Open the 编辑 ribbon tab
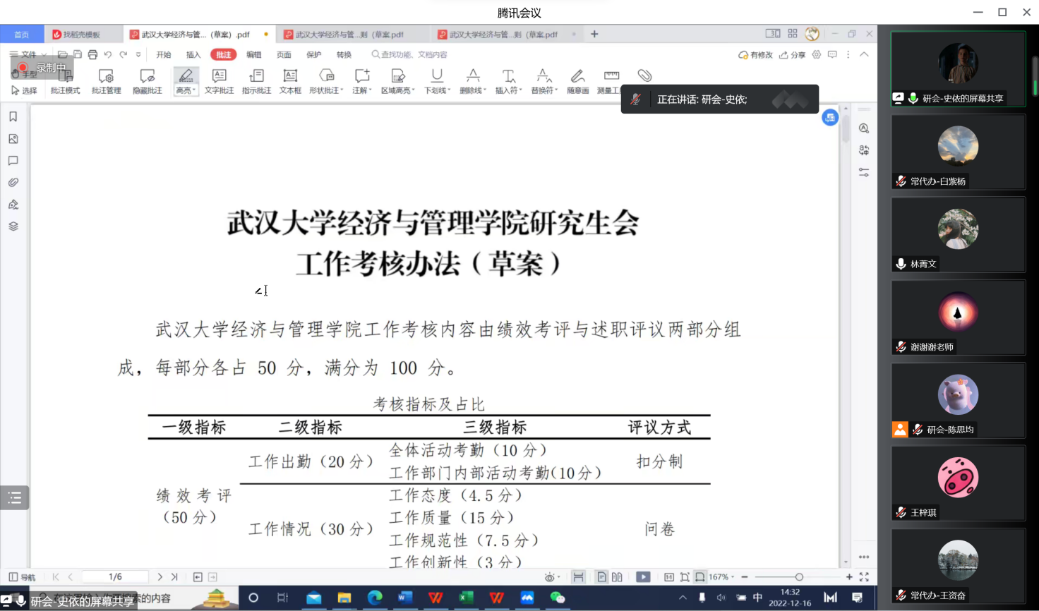The image size is (1039, 611). pos(253,54)
